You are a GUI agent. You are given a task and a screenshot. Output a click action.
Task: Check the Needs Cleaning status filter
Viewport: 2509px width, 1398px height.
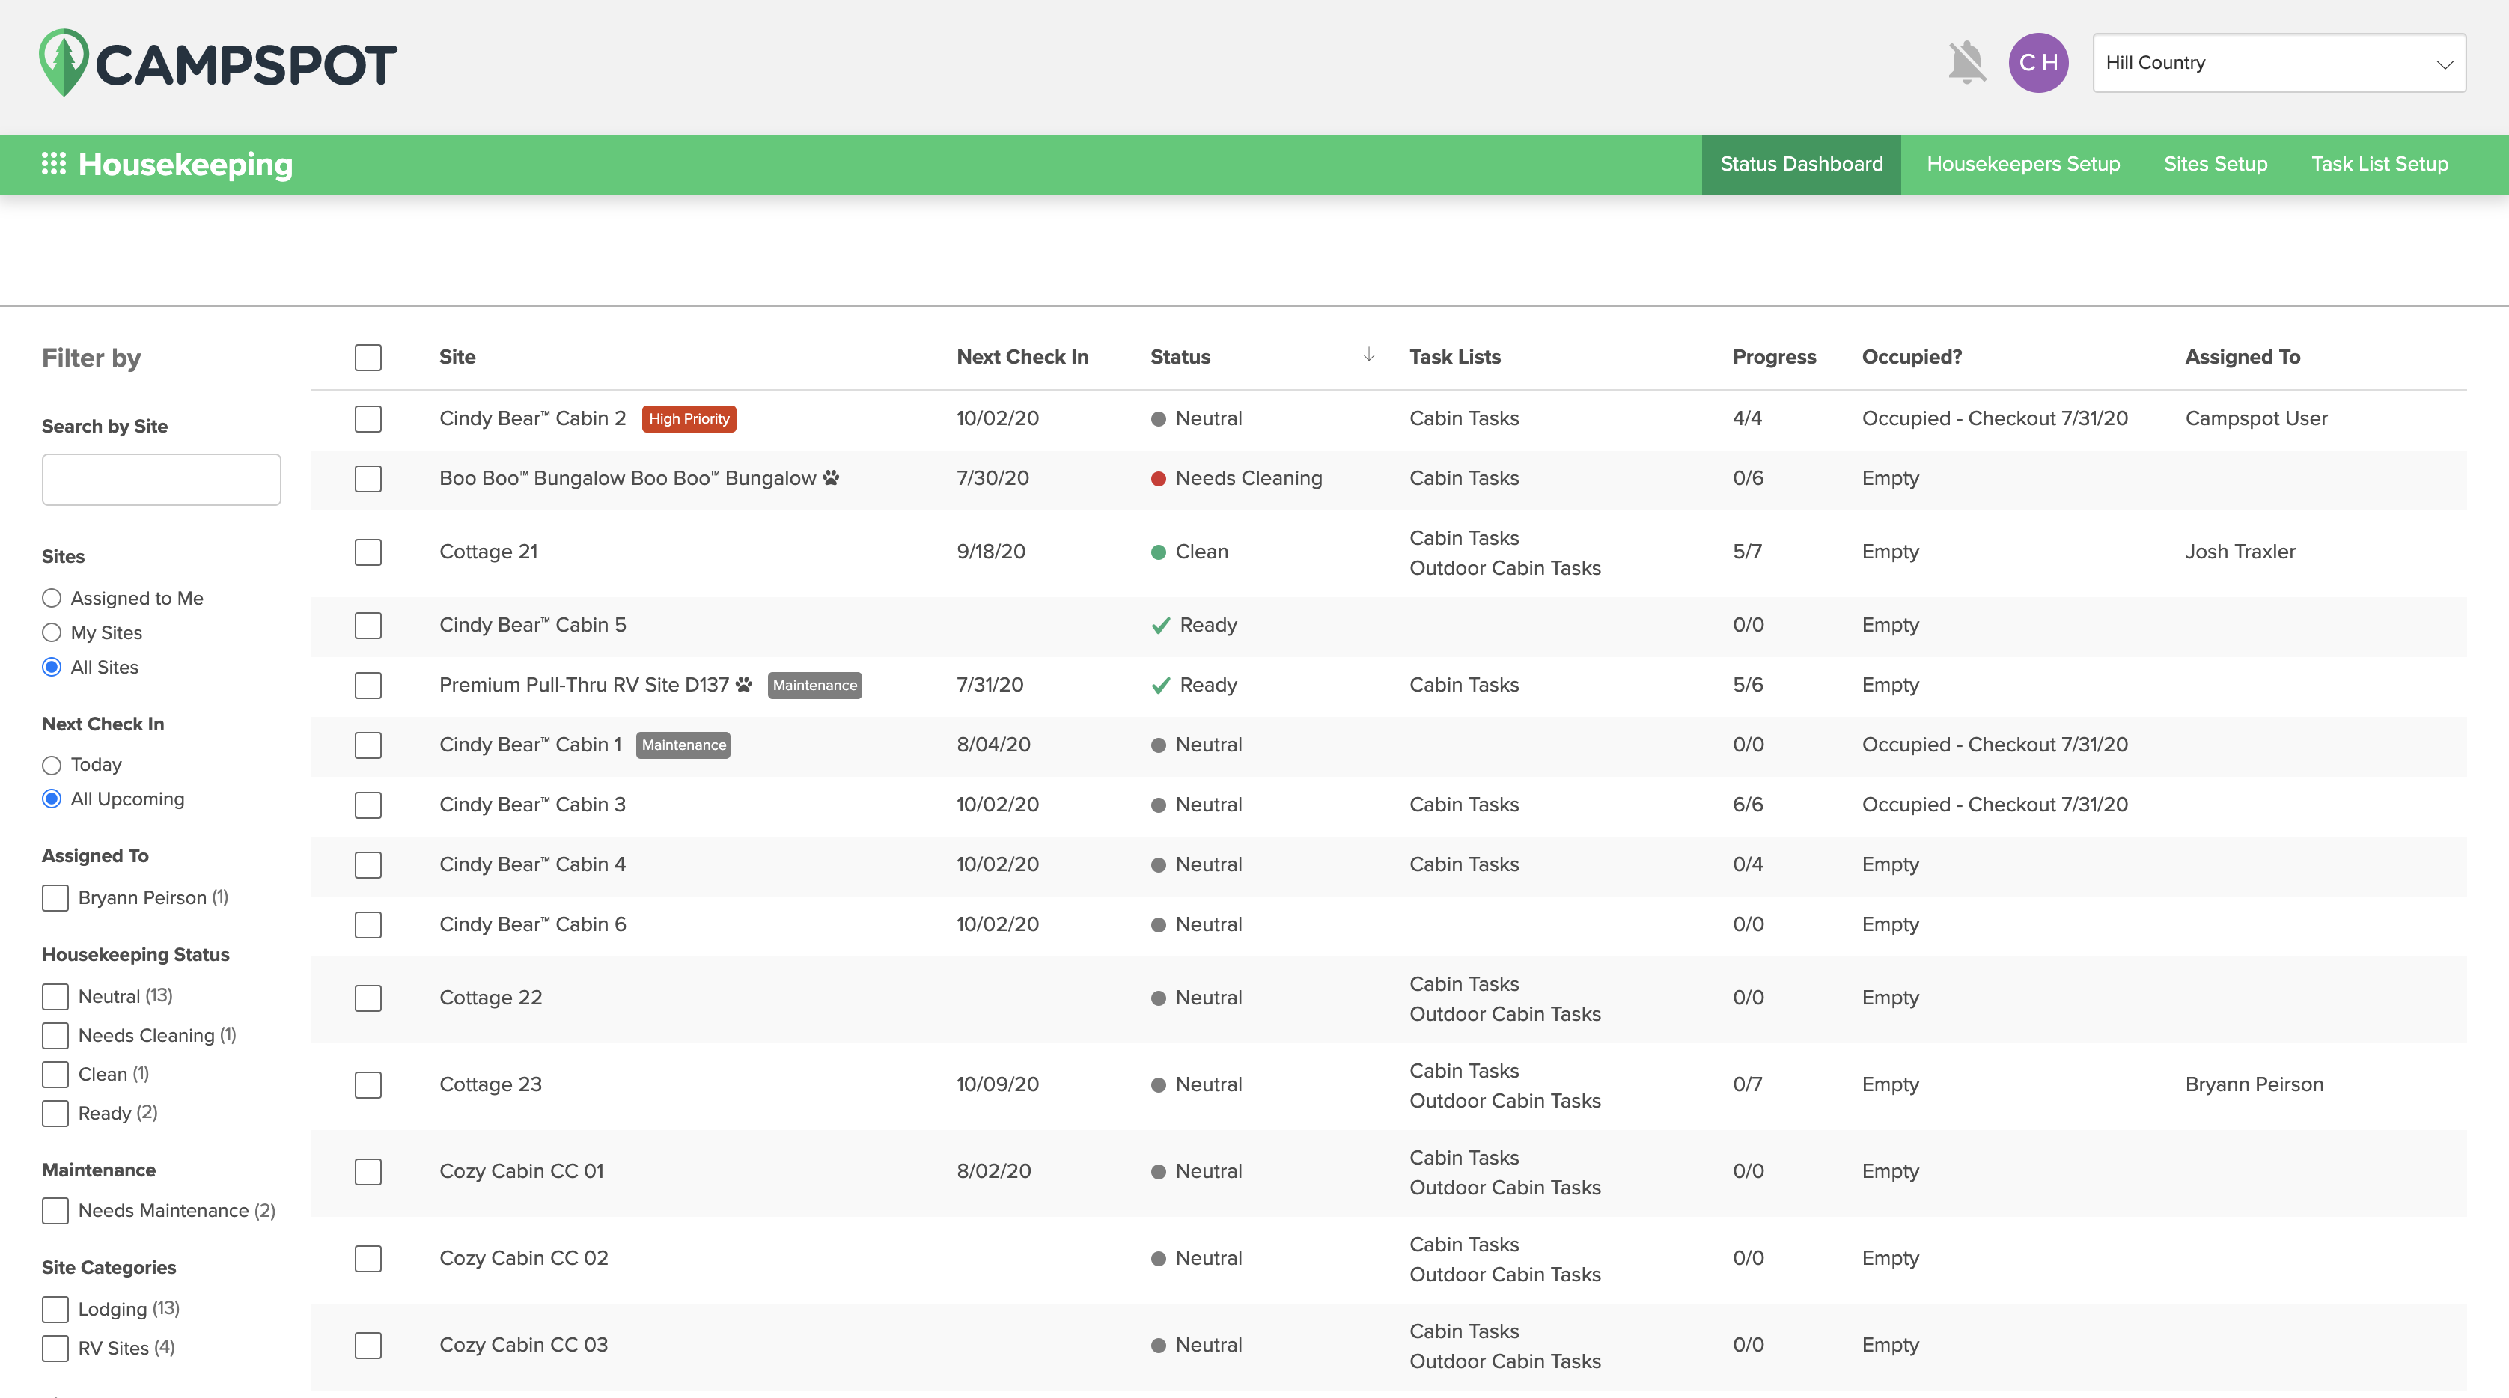click(55, 1035)
